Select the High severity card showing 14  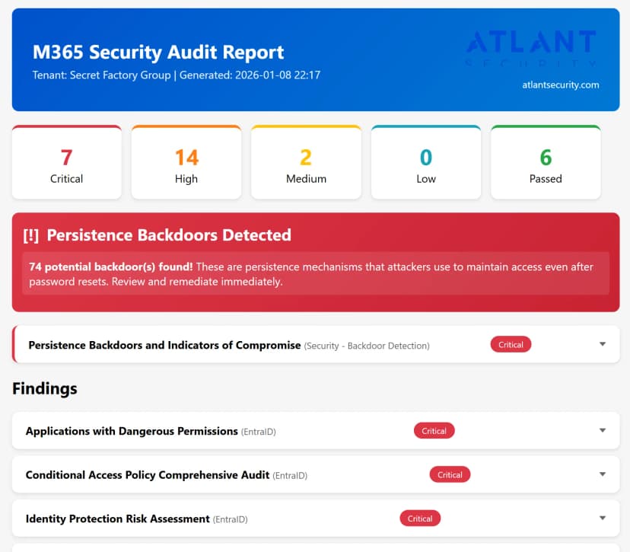186,161
